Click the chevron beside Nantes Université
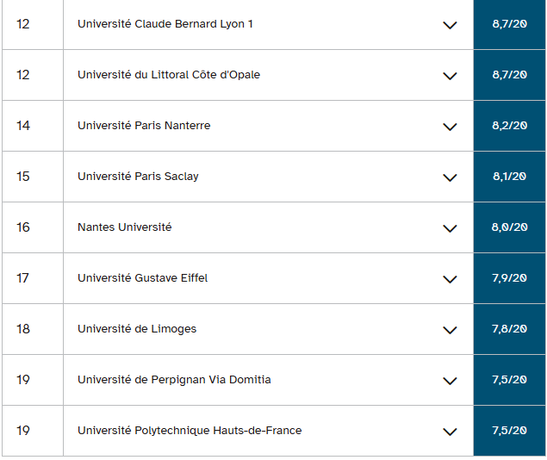Image resolution: width=547 pixels, height=460 pixels. (449, 228)
